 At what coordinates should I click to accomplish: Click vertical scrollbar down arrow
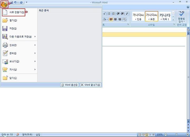coord(188,121)
